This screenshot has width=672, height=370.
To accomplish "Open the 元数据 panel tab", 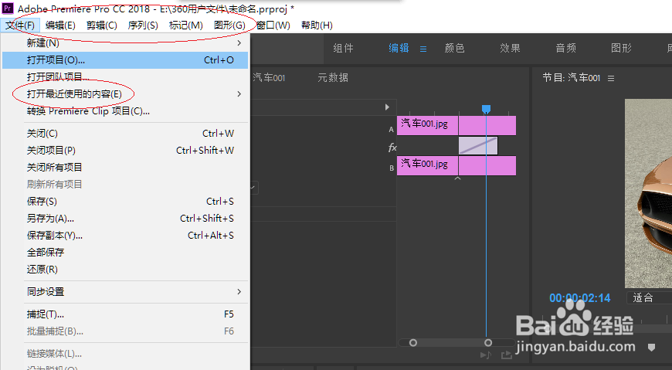I will click(333, 77).
